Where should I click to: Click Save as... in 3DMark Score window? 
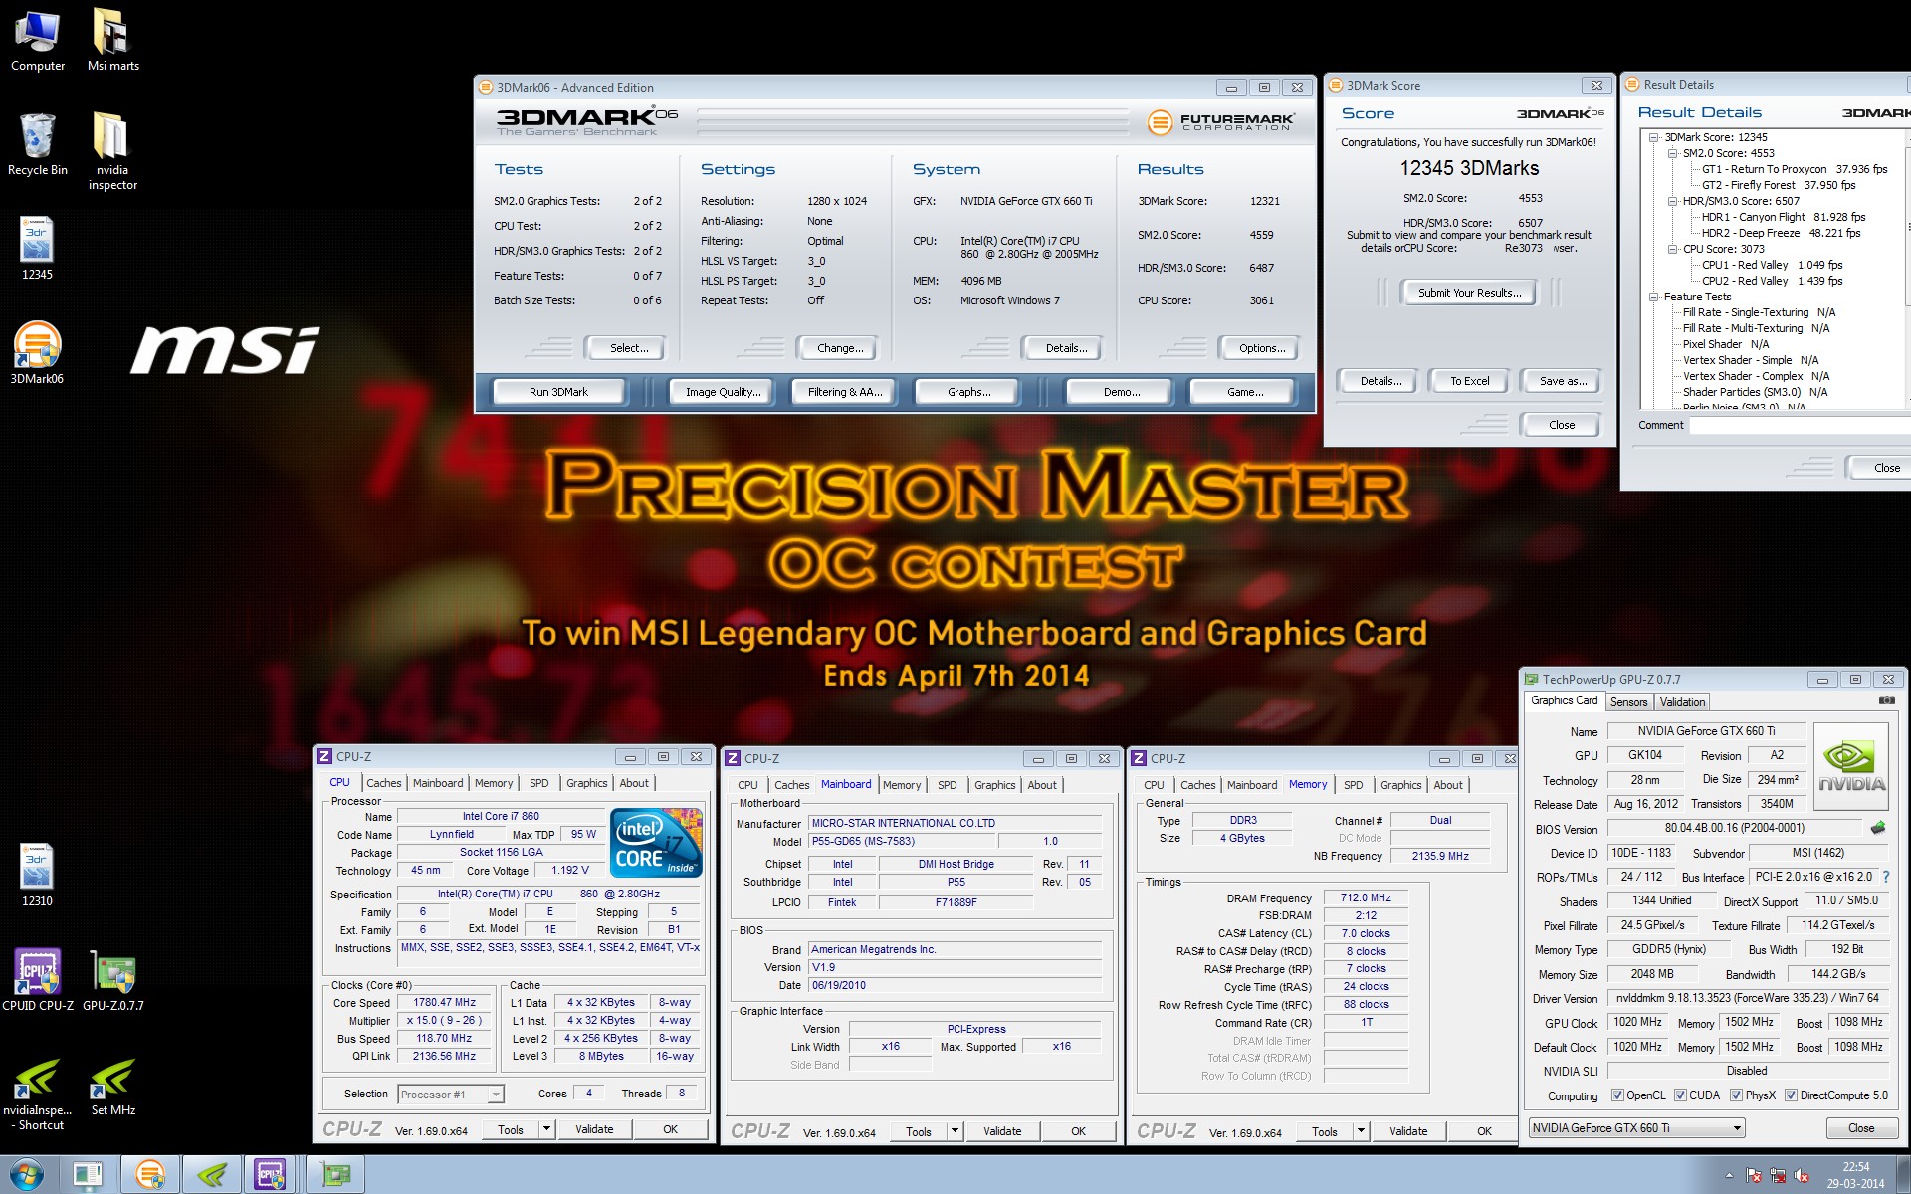tap(1562, 381)
